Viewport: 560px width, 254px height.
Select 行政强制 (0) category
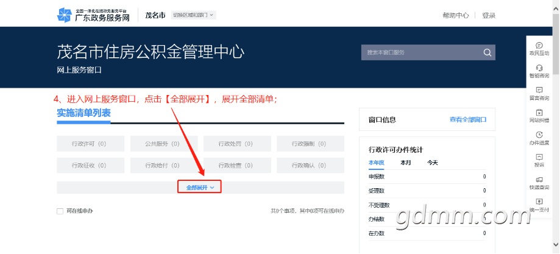[x=310, y=144]
